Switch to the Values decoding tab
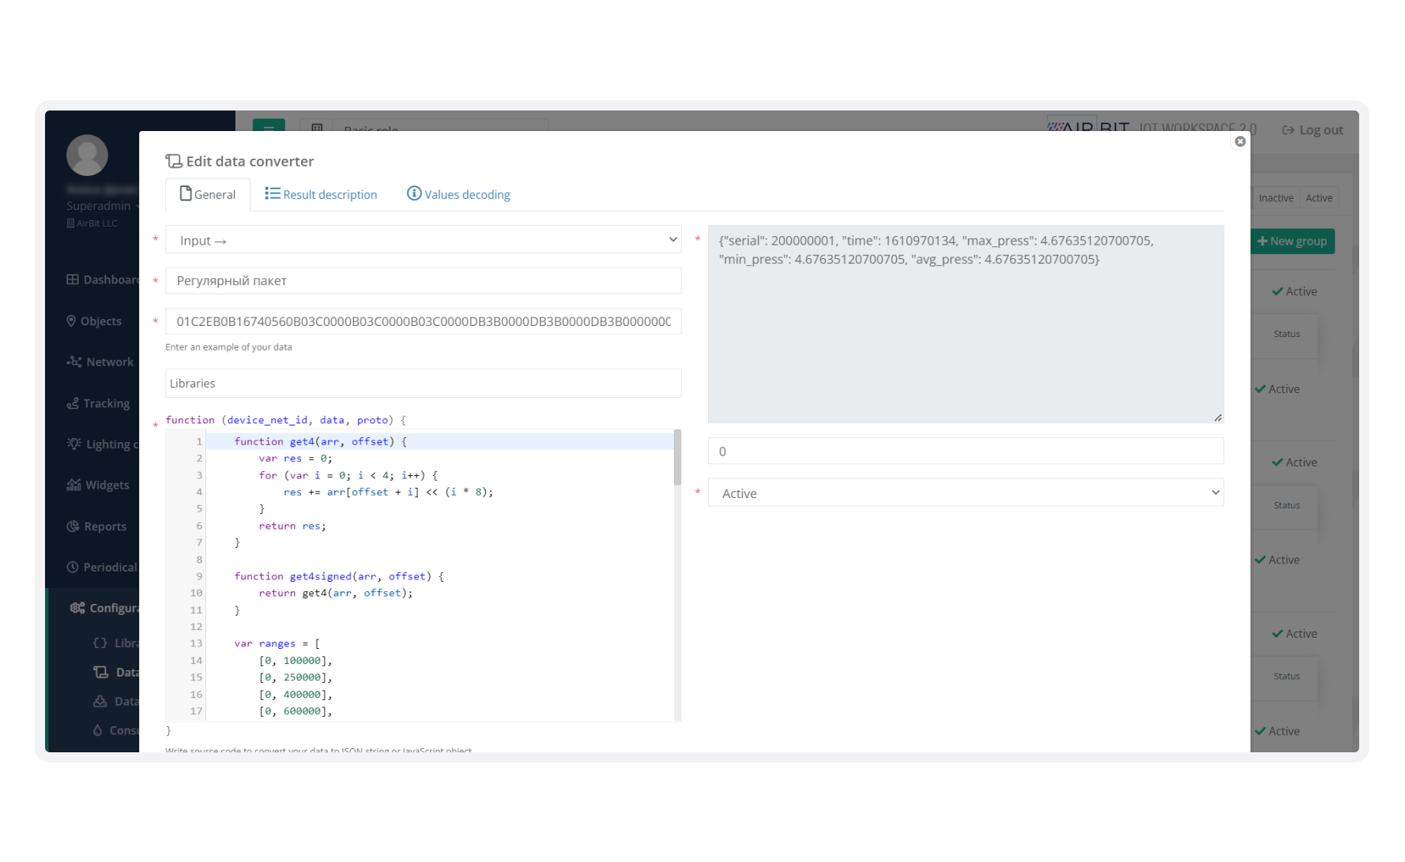Image resolution: width=1405 pixels, height=862 pixels. point(458,194)
